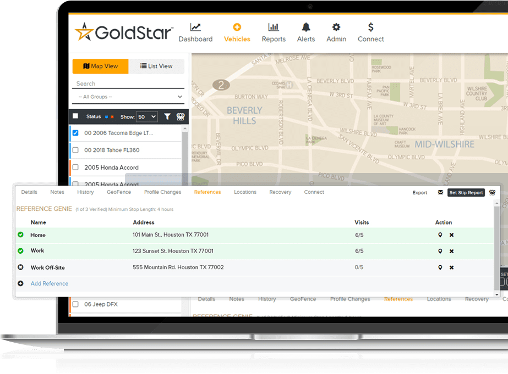Select the Home address 101 Main St.
Image resolution: width=508 pixels, height=374 pixels.
point(171,235)
